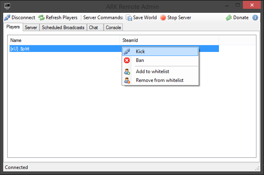264x175 pixels.
Task: Click the Kick plug icon in context menu
Action: pyautogui.click(x=127, y=52)
